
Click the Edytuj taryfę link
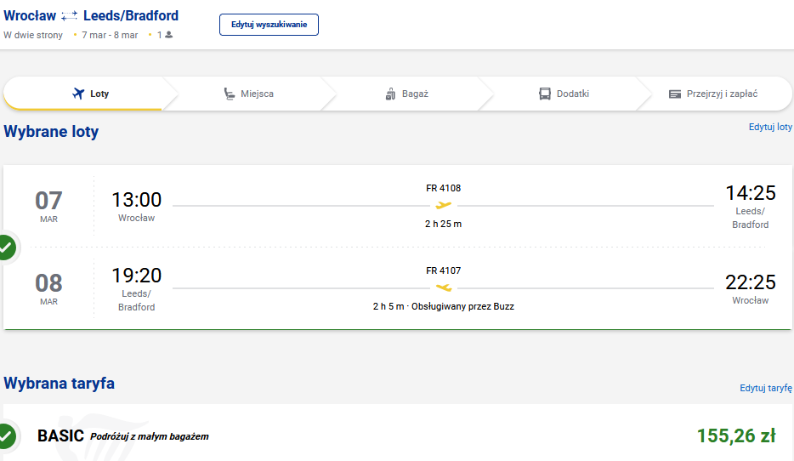click(x=766, y=388)
